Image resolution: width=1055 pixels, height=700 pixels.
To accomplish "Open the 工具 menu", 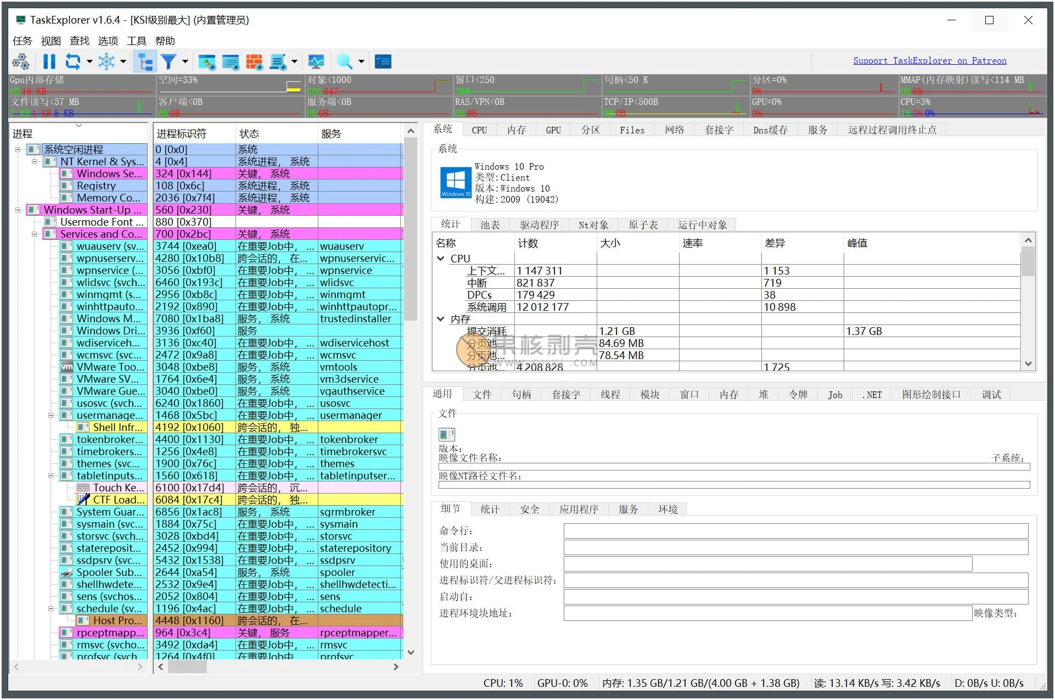I will click(x=136, y=41).
